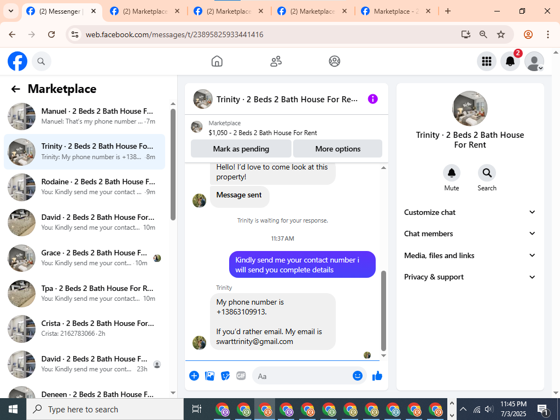Expand the Customize chat section

(x=470, y=212)
